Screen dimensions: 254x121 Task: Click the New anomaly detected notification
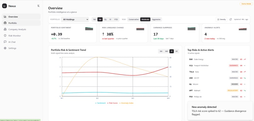[220, 111]
